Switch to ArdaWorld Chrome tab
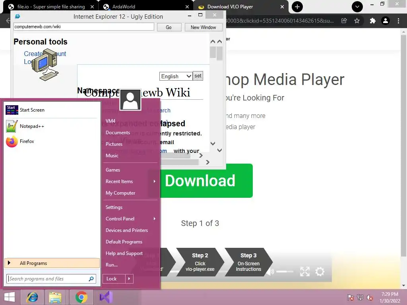 click(x=145, y=7)
